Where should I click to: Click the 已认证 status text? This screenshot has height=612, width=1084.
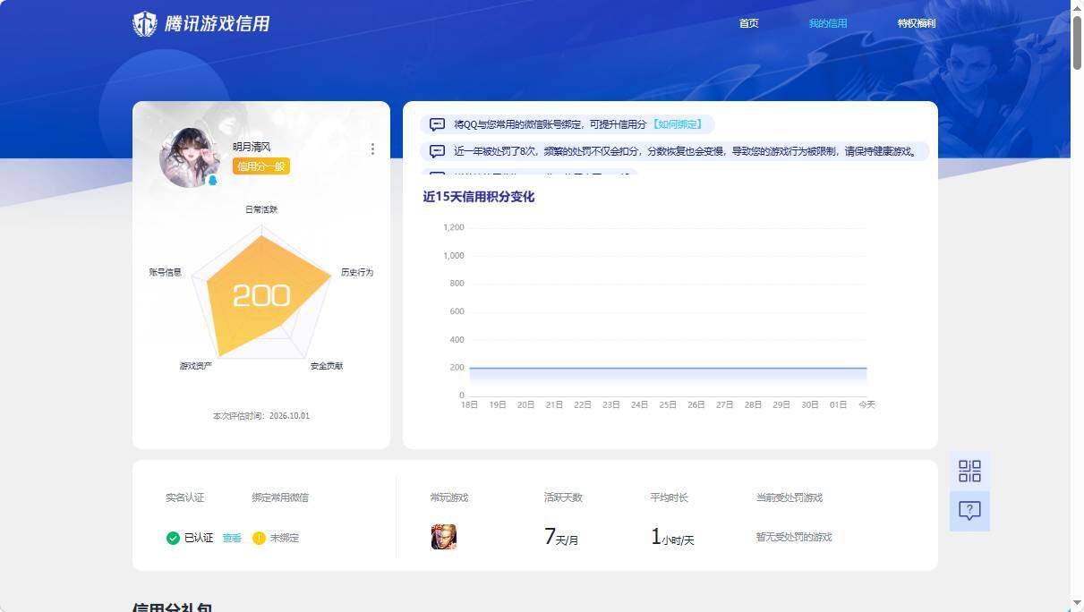point(199,538)
